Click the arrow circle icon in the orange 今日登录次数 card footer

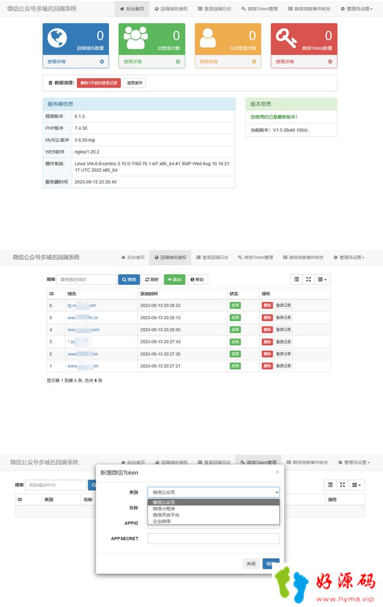click(x=254, y=62)
